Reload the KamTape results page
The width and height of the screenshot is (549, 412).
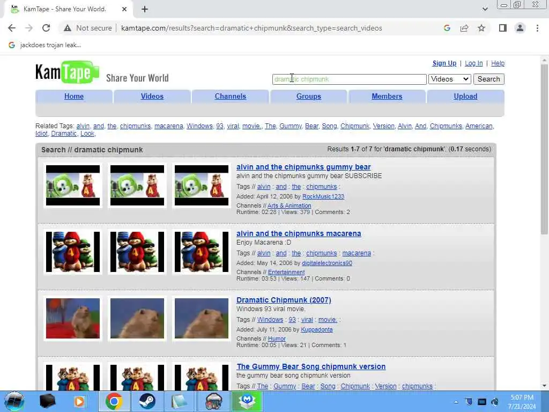tap(46, 28)
